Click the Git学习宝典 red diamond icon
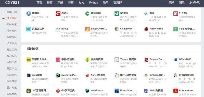The width and height of the screenshot is (204, 97). [58, 91]
